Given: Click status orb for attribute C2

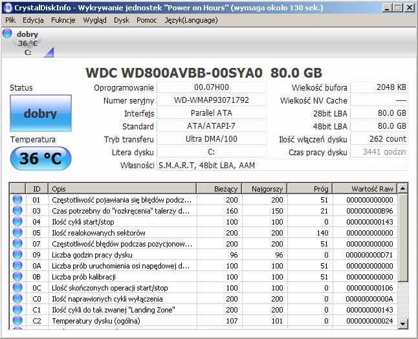Looking at the screenshot, I should (17, 321).
